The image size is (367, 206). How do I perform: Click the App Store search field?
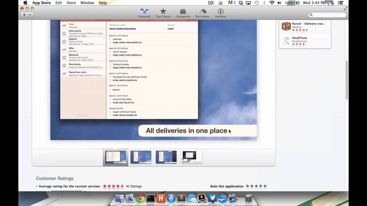click(x=327, y=15)
